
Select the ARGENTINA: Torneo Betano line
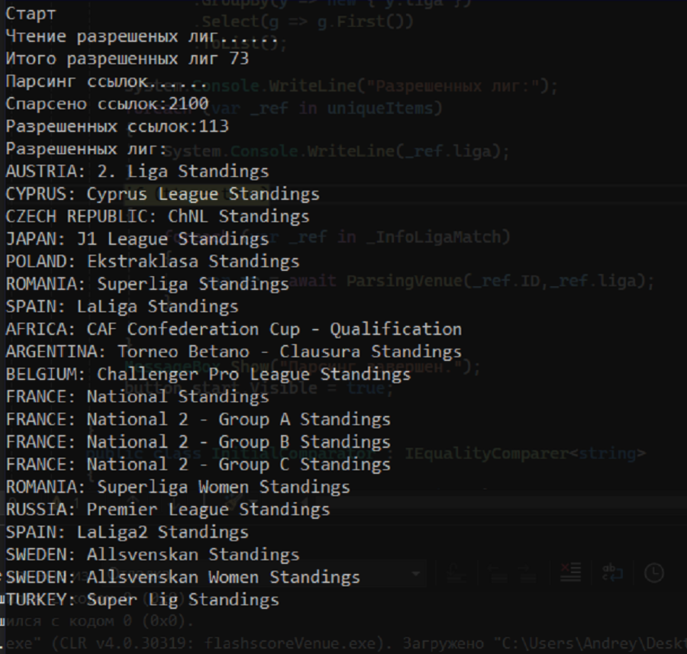pyautogui.click(x=234, y=351)
